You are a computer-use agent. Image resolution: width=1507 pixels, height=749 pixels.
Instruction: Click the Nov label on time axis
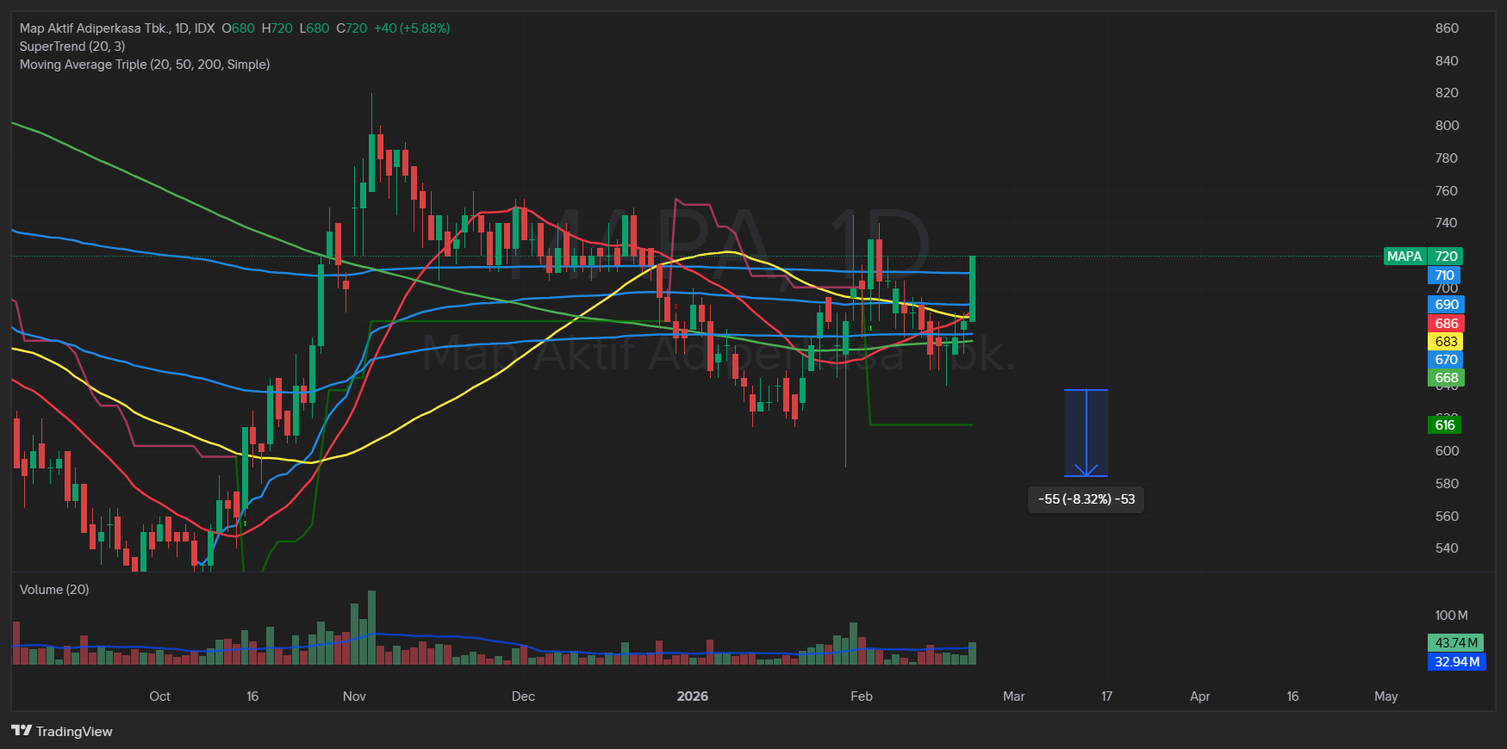pos(354,696)
